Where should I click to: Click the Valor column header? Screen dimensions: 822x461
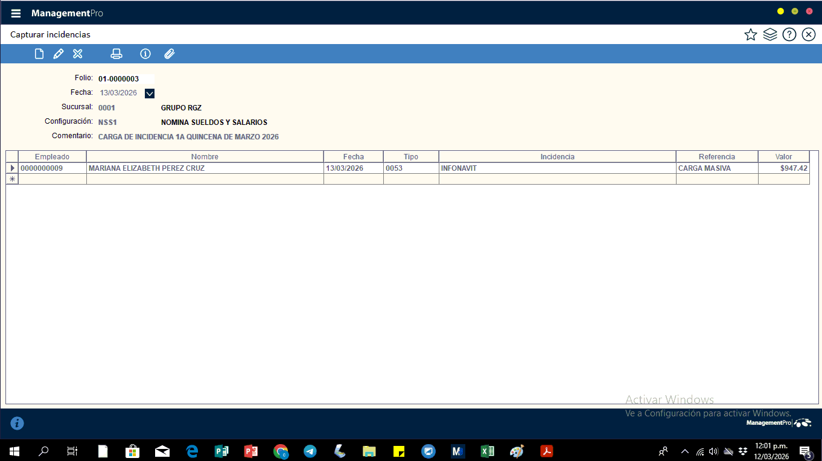pos(783,157)
